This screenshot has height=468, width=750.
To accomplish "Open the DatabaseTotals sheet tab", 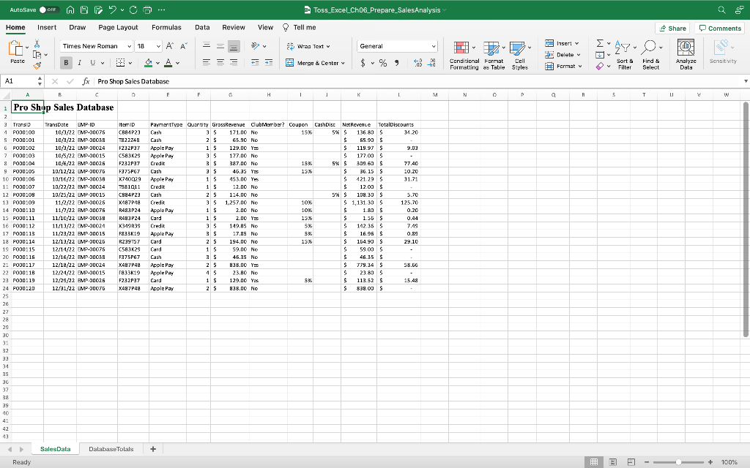I will click(111, 448).
